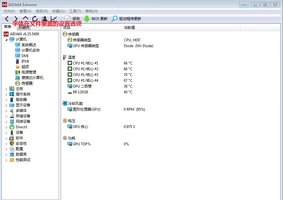Click the 温度 thermometer group header
283x200 pixels.
[x=69, y=57]
